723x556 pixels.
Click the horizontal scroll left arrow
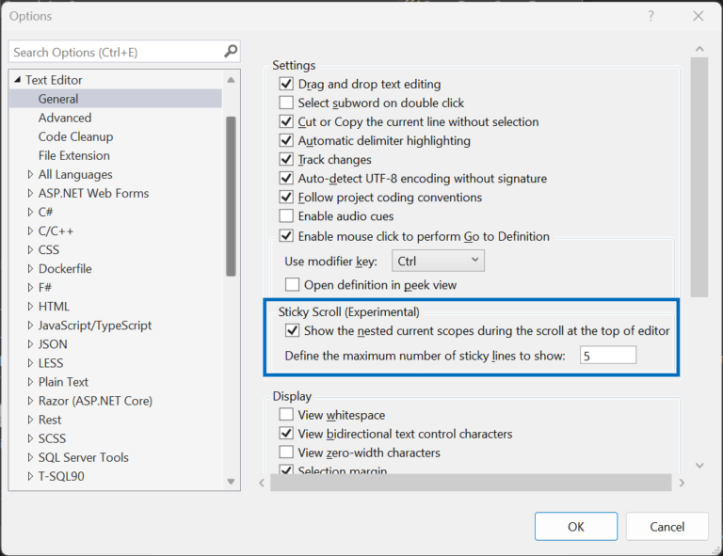[x=263, y=483]
